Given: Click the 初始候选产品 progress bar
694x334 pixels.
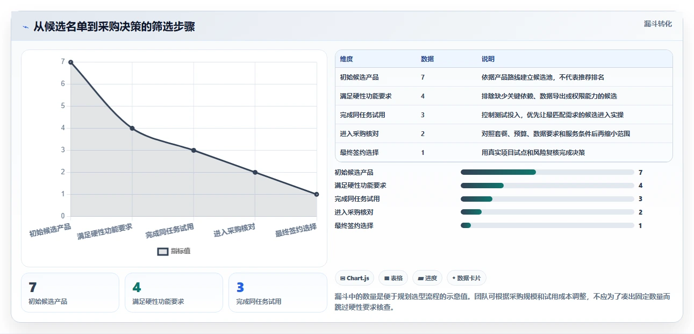Looking at the screenshot, I should coord(547,172).
